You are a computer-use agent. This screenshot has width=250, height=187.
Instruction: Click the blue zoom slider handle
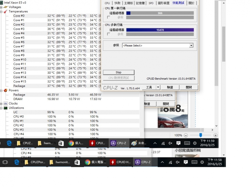click(x=201, y=135)
